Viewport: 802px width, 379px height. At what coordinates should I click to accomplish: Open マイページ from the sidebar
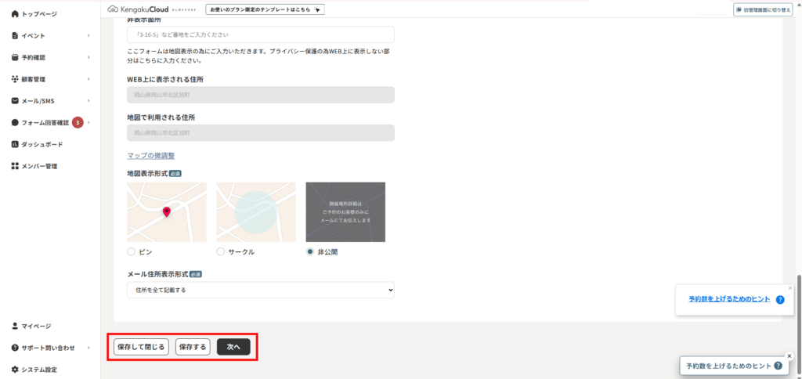point(37,326)
